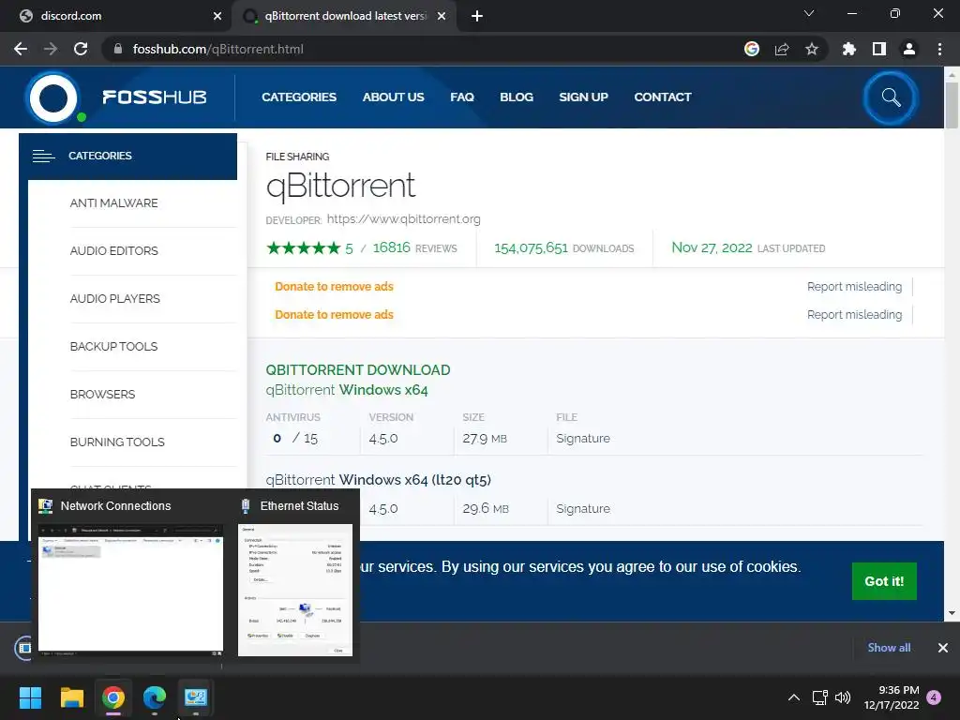Screen dimensions: 960x720
Task: Open the Windows Start menu
Action: point(30,697)
